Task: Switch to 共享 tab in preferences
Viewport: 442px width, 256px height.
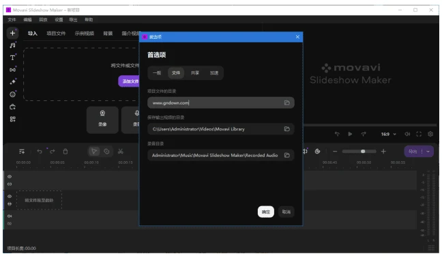Action: point(195,73)
